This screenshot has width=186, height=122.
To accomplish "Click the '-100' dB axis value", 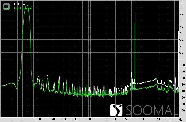I will click(182, 65).
